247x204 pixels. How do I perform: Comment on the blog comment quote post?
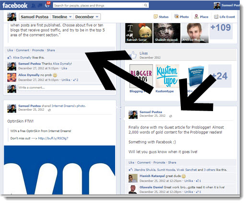23,50
